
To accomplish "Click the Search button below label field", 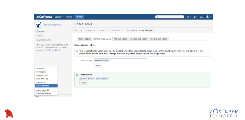I will click(x=98, y=65).
